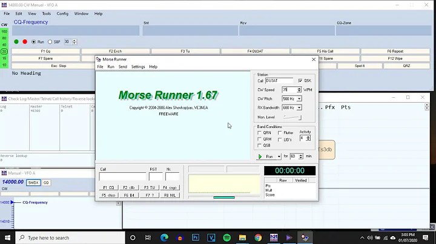Click F4 DU3AT button in N1MM
The image size is (436, 244).
point(256,51)
